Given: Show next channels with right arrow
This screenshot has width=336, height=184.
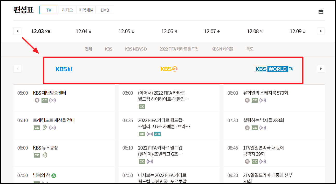Looking at the screenshot, I should (x=321, y=69).
